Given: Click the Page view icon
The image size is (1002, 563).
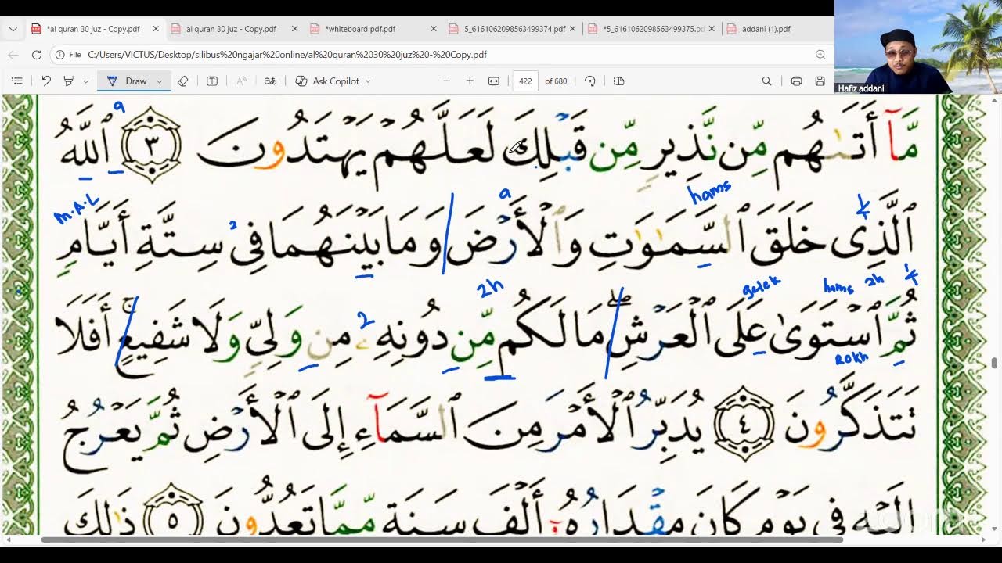Looking at the screenshot, I should (x=618, y=81).
